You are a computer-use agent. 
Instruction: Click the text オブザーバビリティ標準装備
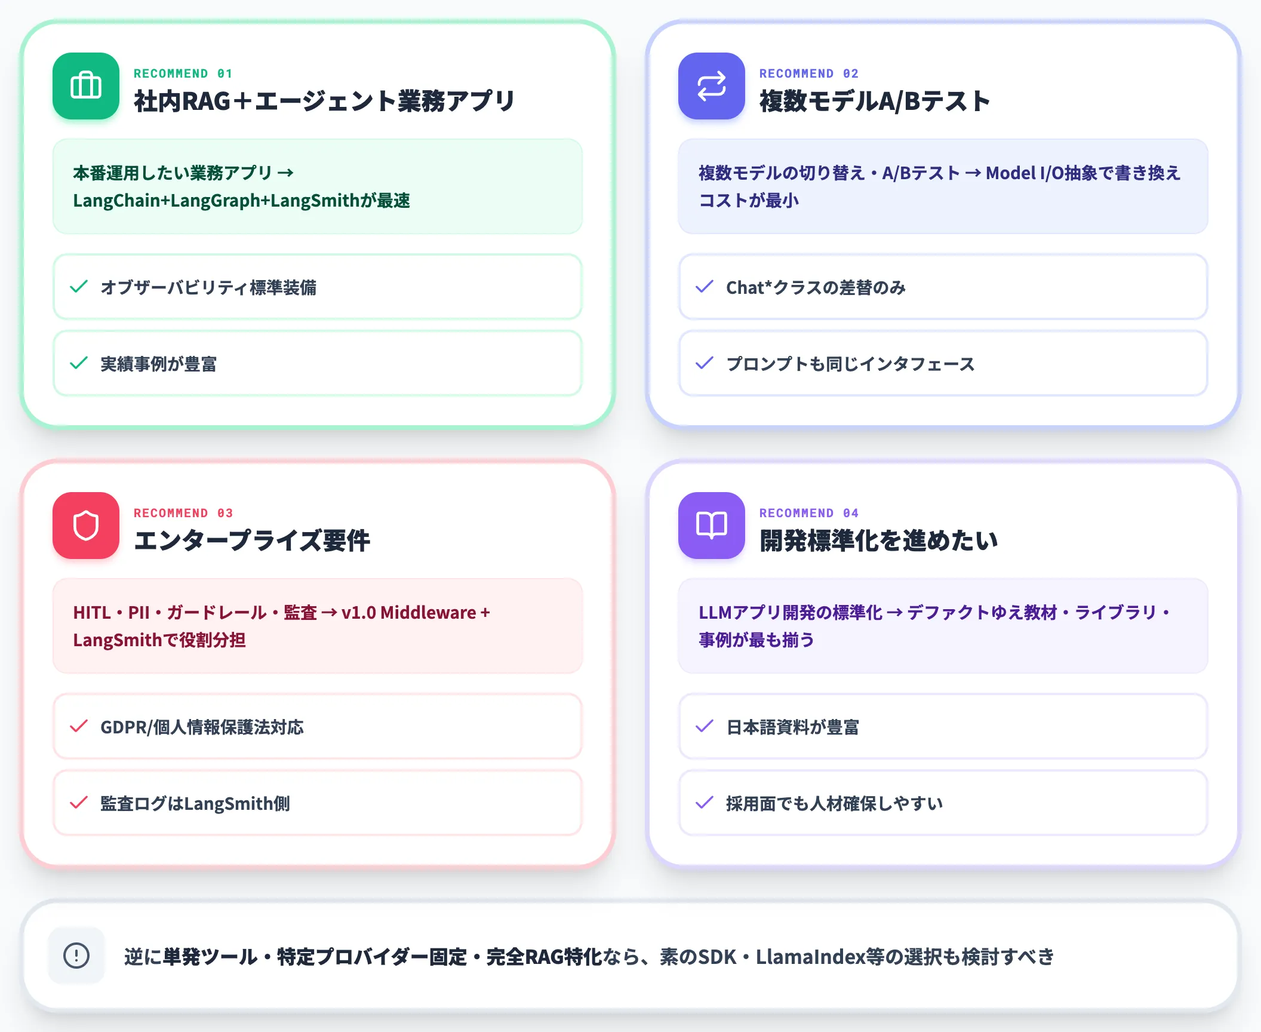point(208,287)
